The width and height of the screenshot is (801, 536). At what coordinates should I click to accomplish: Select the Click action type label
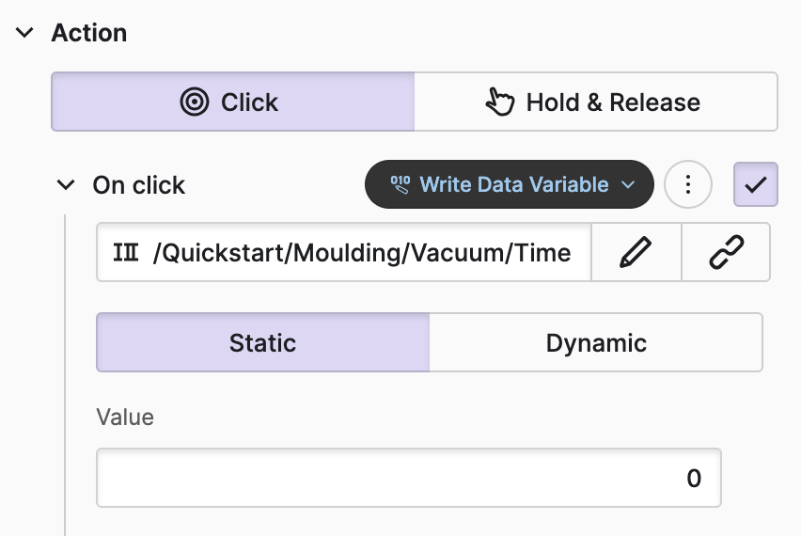click(x=250, y=102)
